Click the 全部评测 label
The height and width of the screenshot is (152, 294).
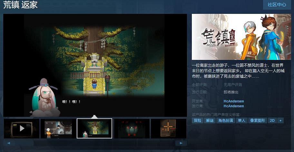pyautogui.click(x=199, y=85)
